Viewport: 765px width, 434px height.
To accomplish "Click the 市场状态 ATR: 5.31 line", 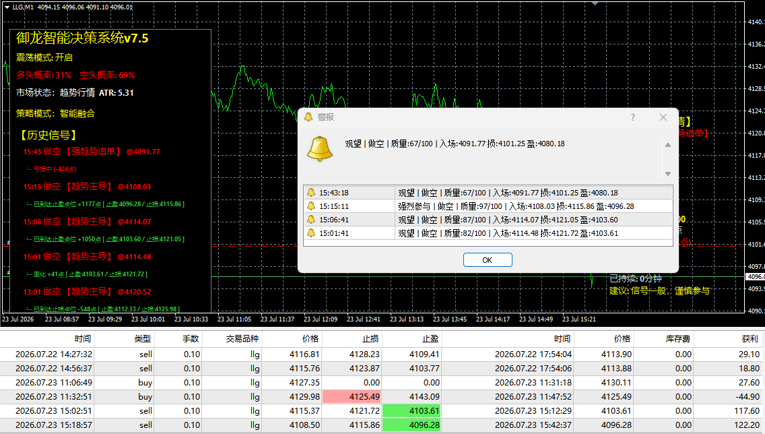I will 75,93.
